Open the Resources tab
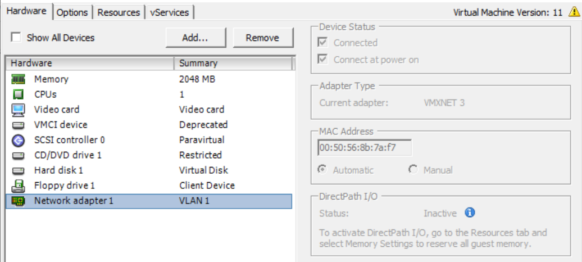This screenshot has height=262, width=582. point(119,12)
